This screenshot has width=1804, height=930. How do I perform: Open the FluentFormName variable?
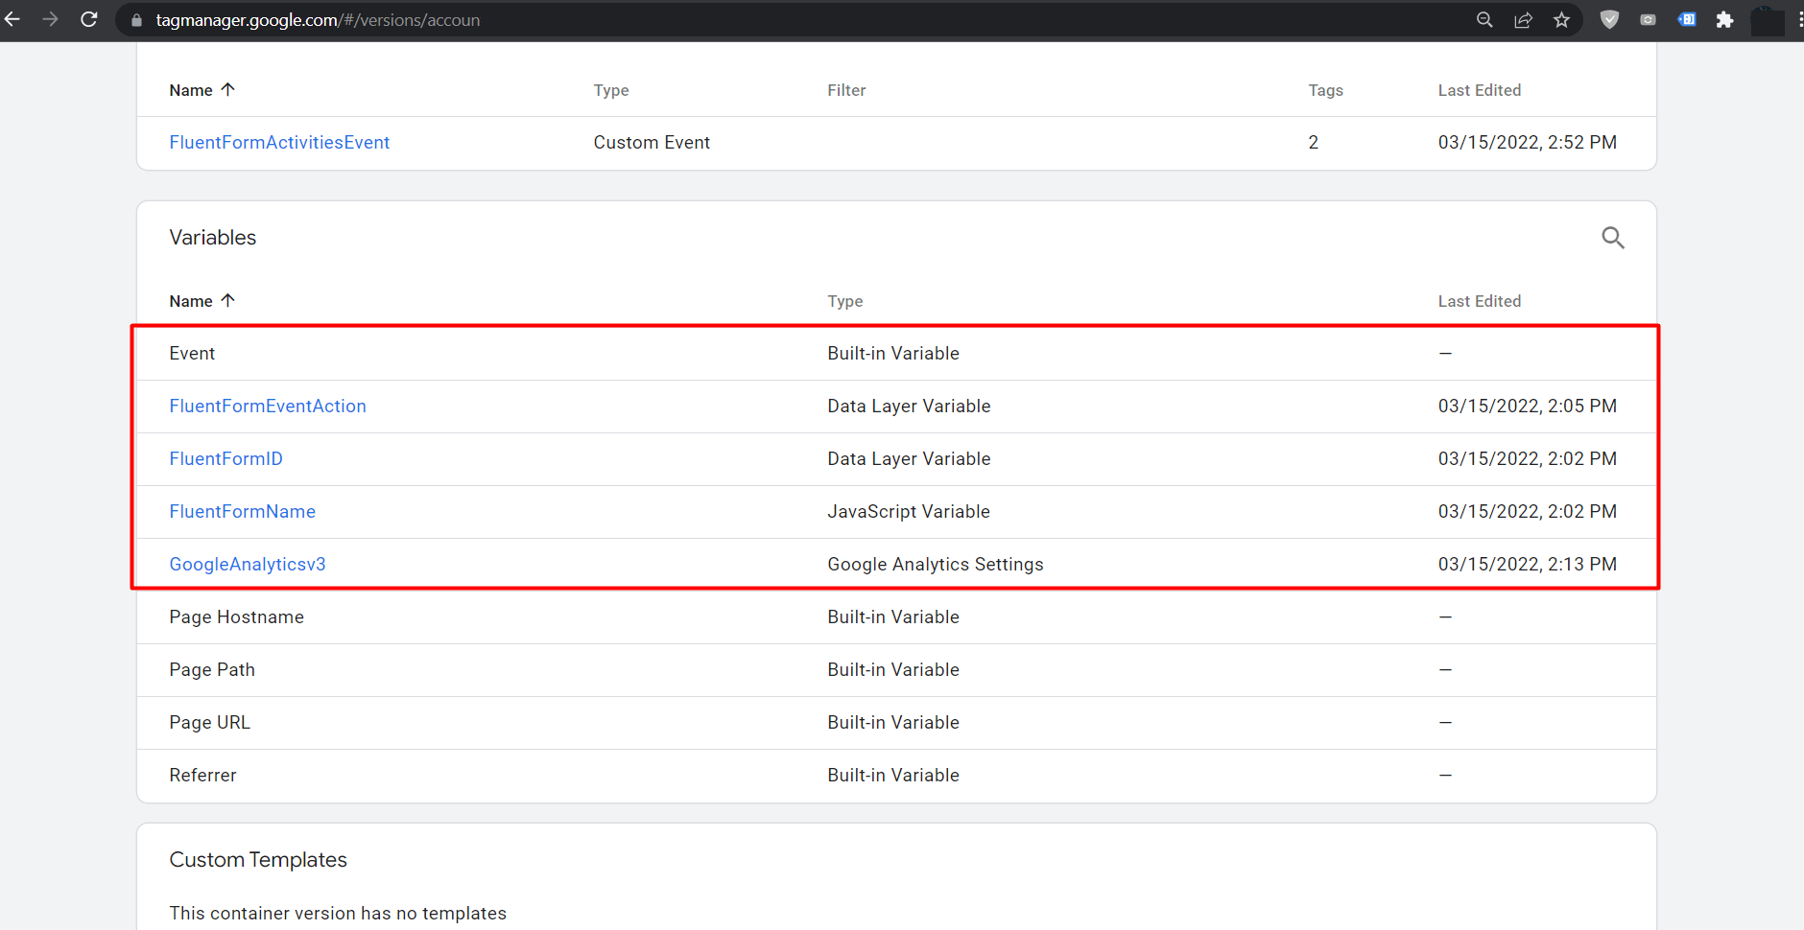(x=242, y=511)
